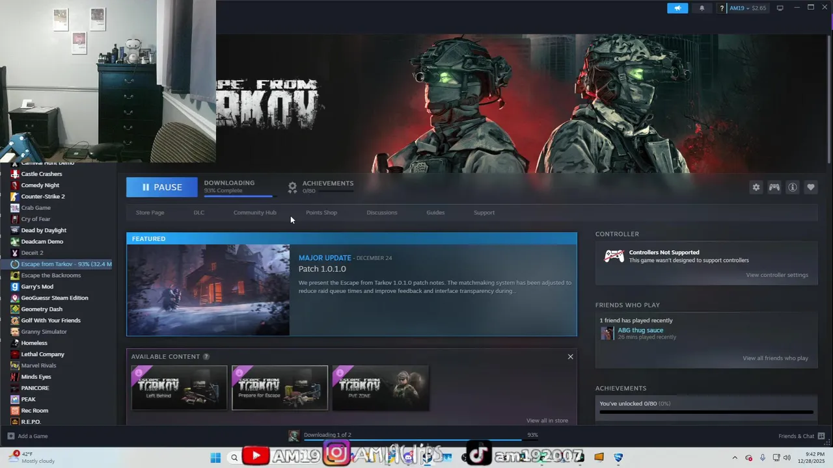This screenshot has height=468, width=833.
Task: Open the Community Hub tab
Action: coord(255,213)
